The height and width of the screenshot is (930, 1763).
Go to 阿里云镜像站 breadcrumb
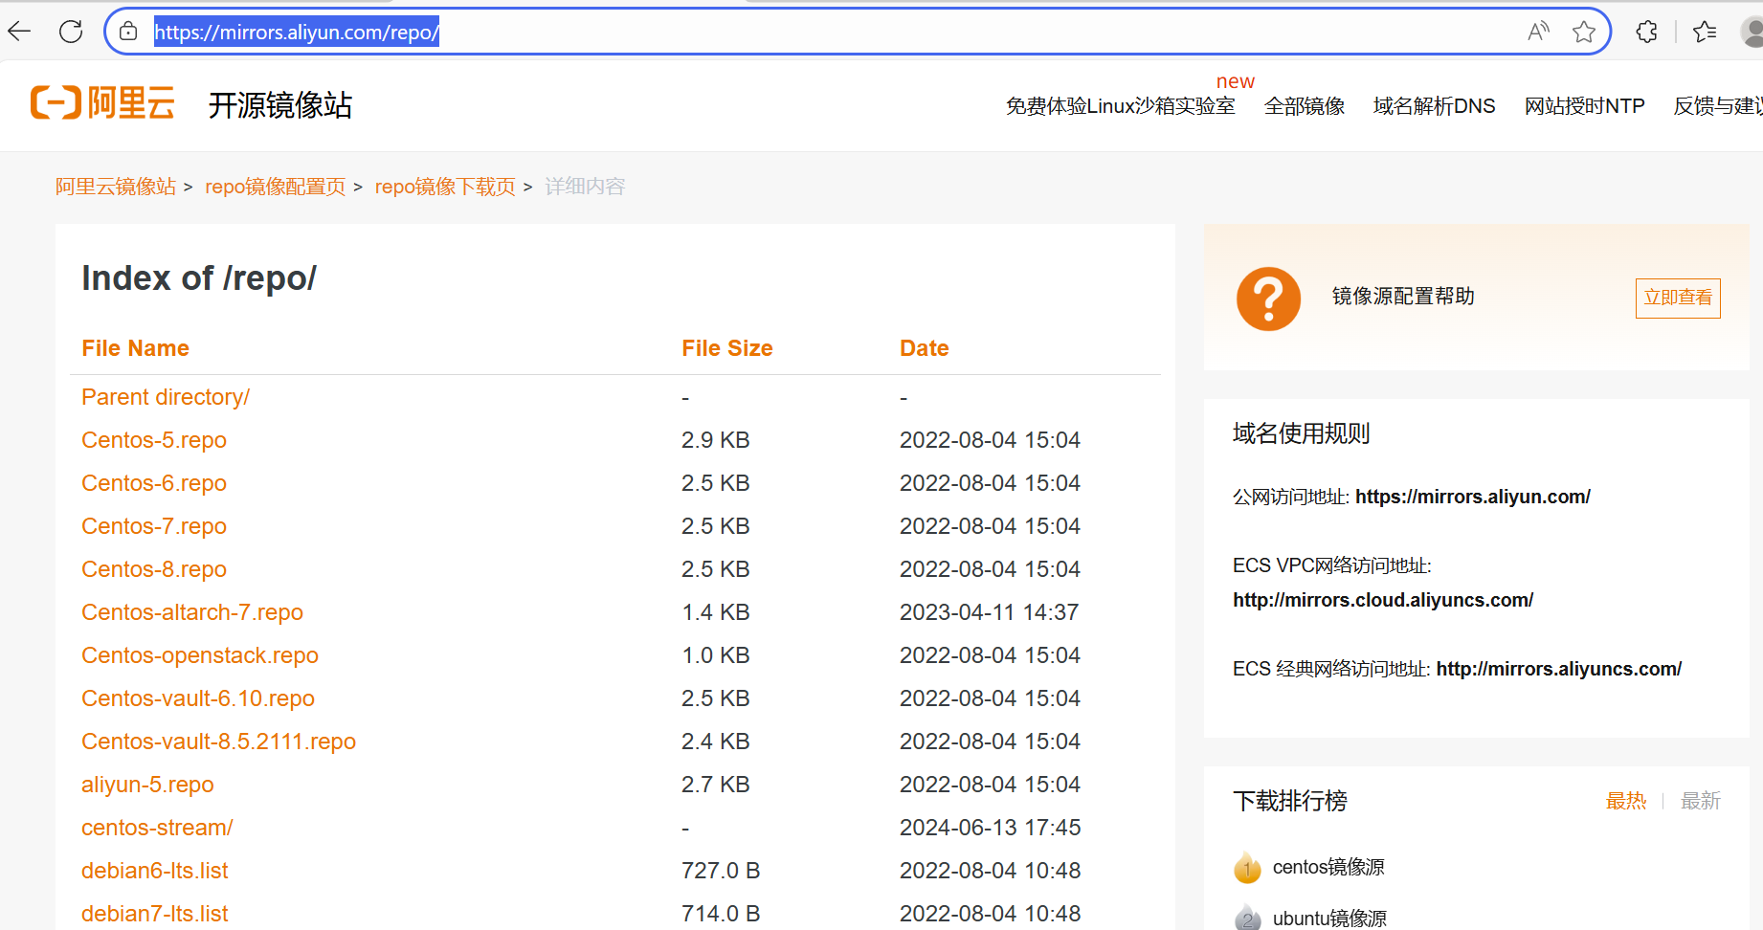click(116, 187)
